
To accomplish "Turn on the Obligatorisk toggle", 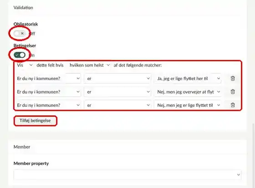I will [20, 34].
